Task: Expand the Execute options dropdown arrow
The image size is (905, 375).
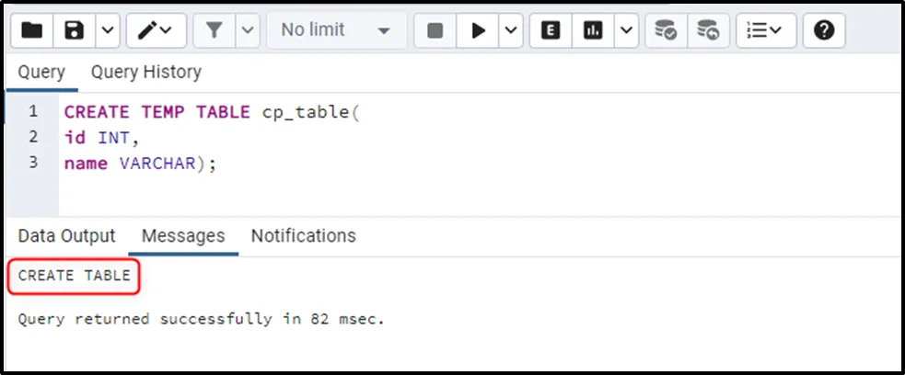Action: tap(511, 30)
